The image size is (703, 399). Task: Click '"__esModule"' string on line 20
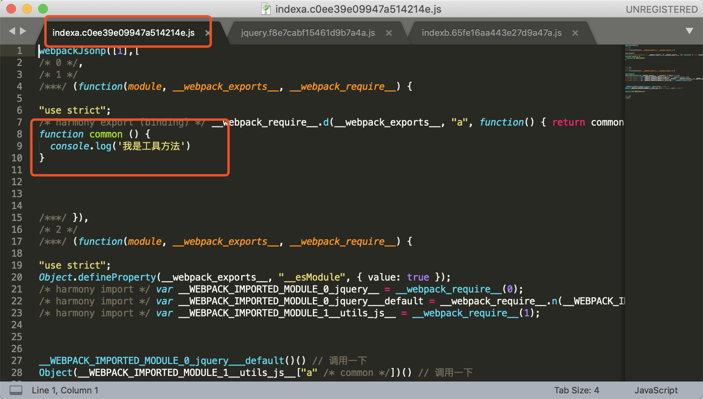tap(312, 277)
